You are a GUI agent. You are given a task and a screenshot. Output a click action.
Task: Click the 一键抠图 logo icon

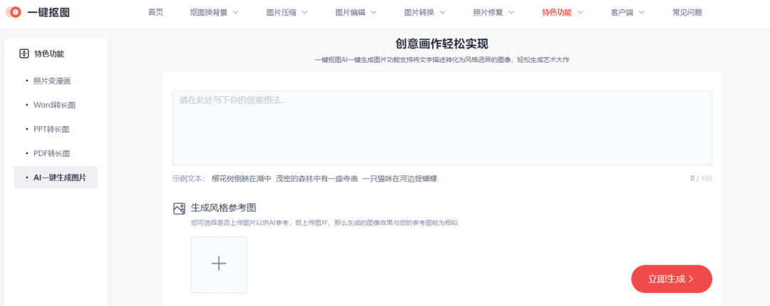tap(14, 12)
